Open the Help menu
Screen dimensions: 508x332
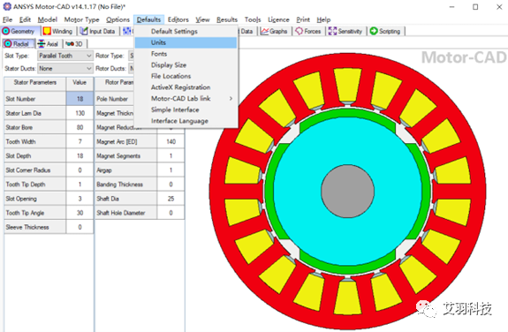(323, 19)
